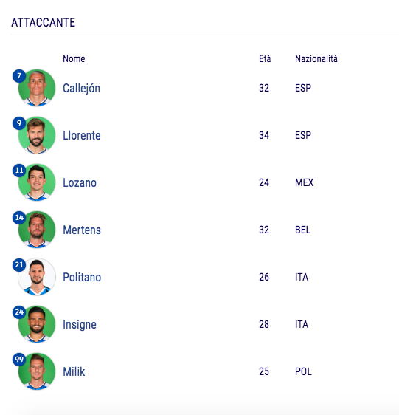Click the Insigne player name
Viewport: 399px width, 415px height.
80,325
